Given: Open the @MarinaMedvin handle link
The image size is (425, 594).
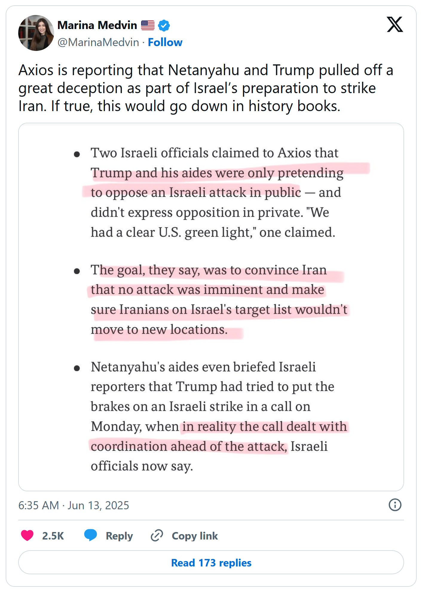Looking at the screenshot, I should [98, 43].
